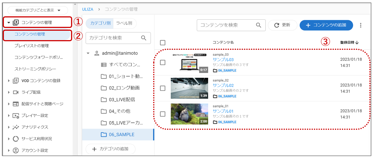Switch to the ラベル別 tab
Image resolution: width=373 pixels, height=158 pixels.
pyautogui.click(x=124, y=24)
